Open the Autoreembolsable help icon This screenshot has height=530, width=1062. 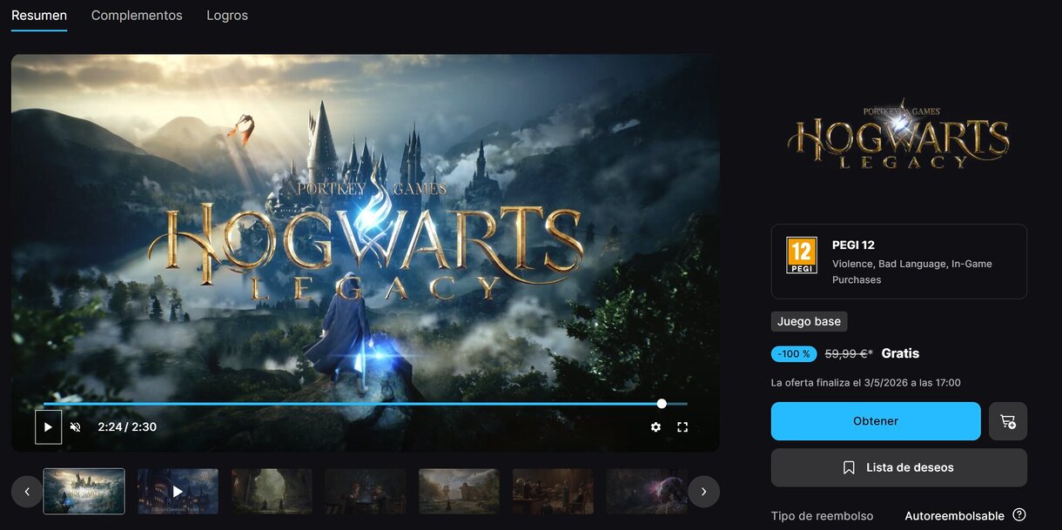tap(1019, 515)
